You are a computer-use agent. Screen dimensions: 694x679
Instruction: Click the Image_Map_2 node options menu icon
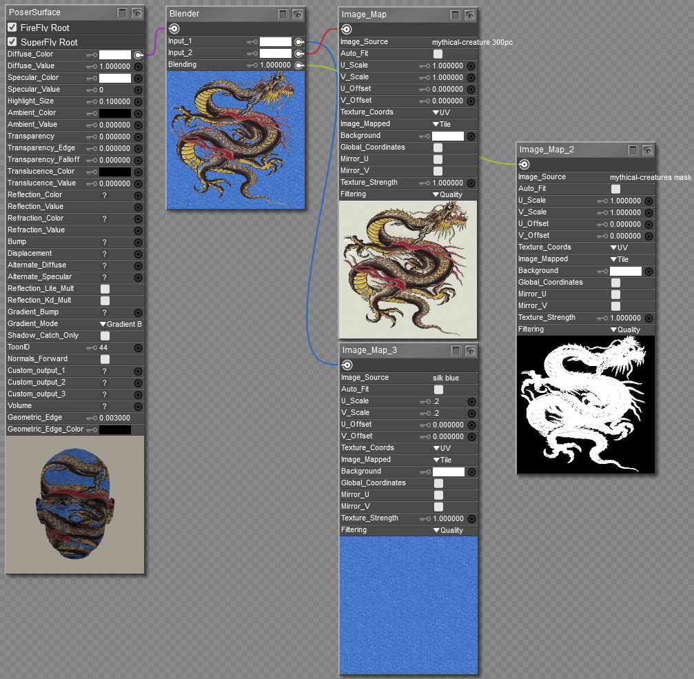[633, 150]
